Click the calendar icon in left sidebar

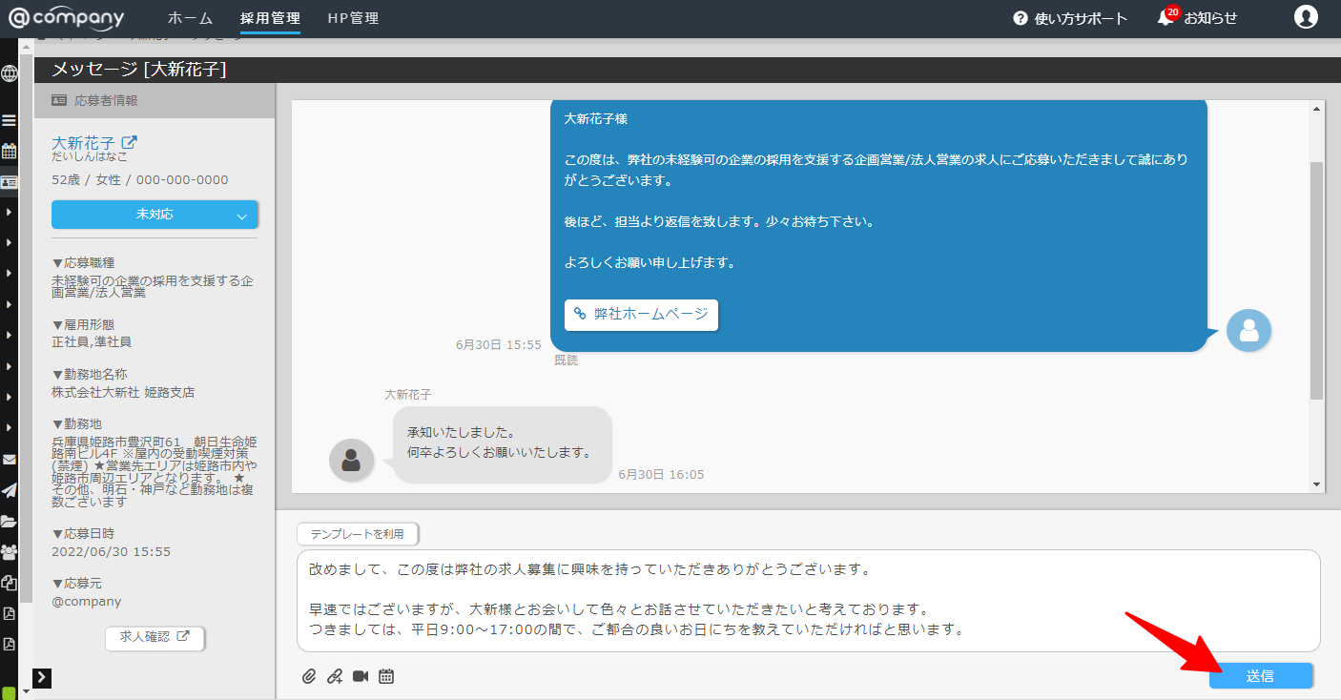(10, 151)
